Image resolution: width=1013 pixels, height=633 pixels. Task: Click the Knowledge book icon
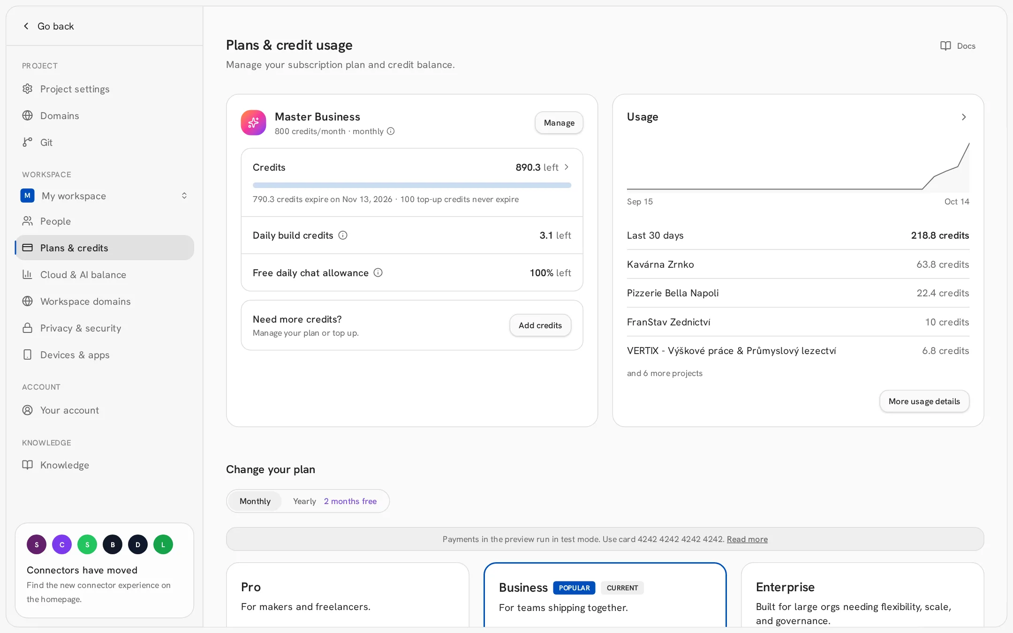pyautogui.click(x=28, y=465)
